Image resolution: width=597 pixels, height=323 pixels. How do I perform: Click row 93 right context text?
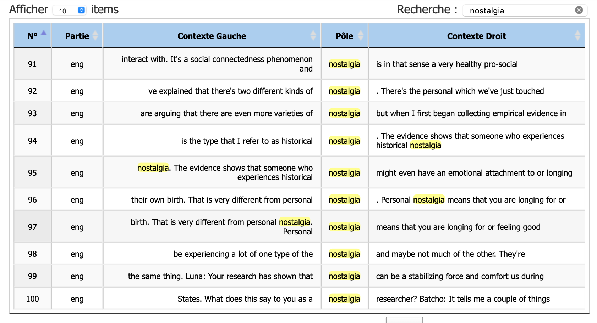click(x=471, y=113)
